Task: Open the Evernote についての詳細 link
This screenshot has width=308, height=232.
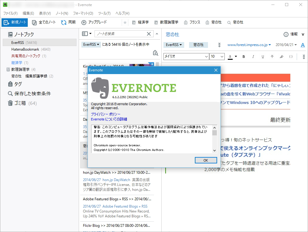Action: (x=109, y=119)
